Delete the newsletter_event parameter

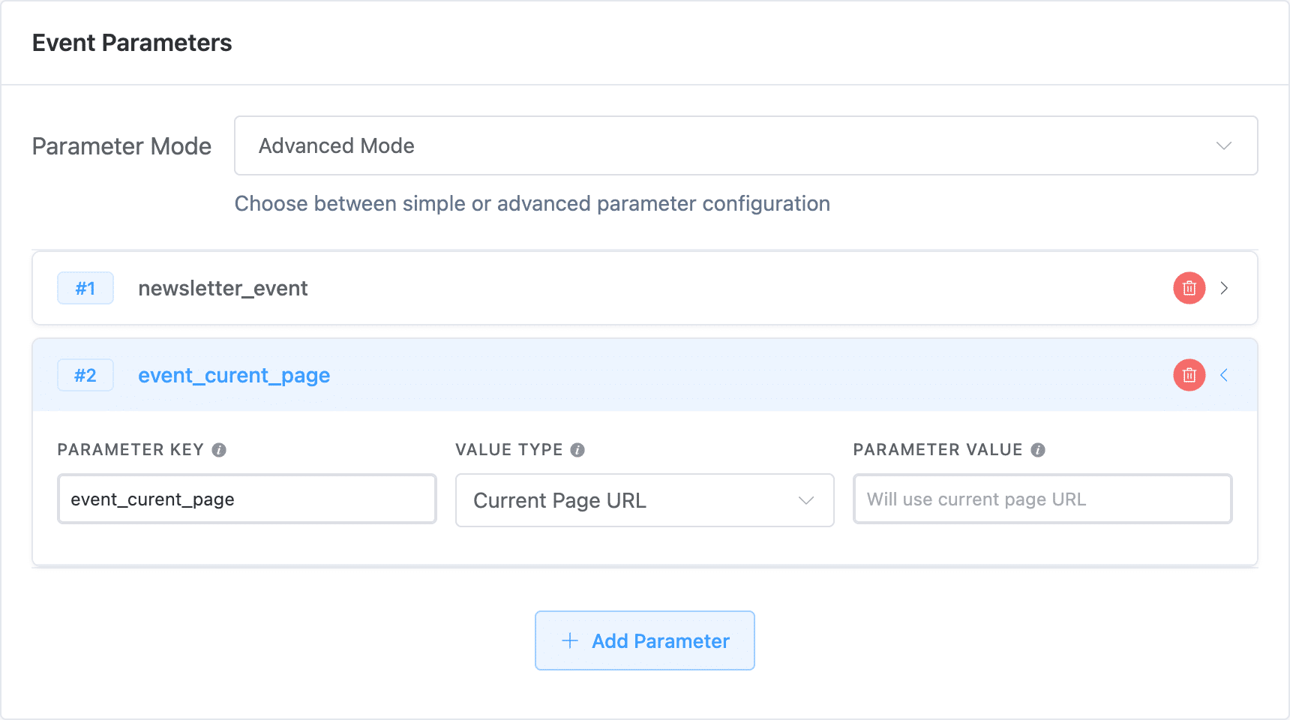pyautogui.click(x=1189, y=288)
